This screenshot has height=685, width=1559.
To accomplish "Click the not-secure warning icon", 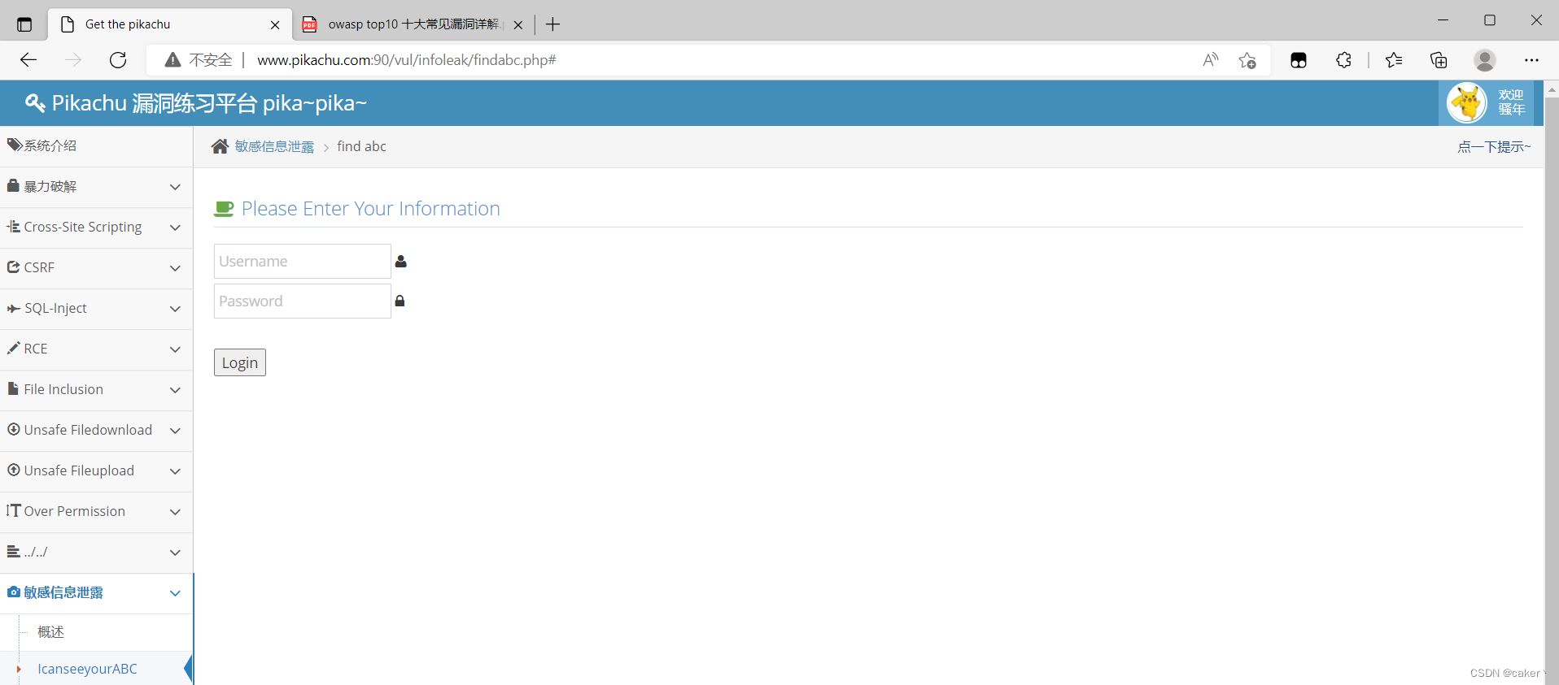I will 172,59.
